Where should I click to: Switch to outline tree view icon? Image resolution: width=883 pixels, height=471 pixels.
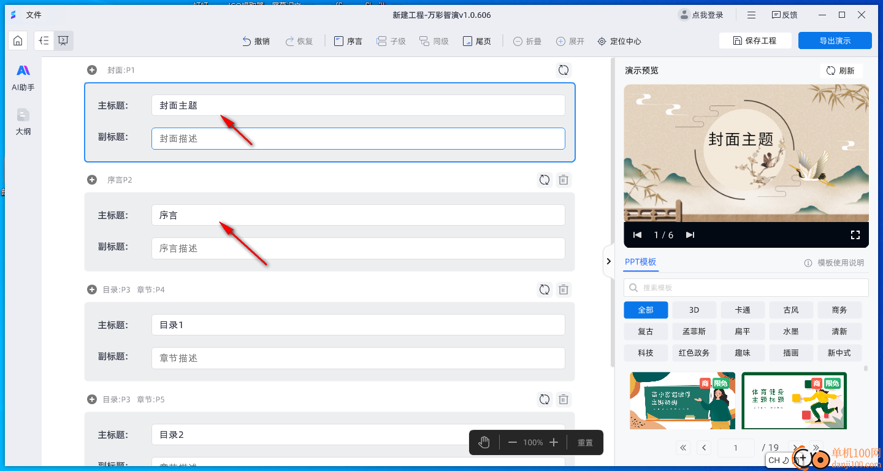point(44,41)
